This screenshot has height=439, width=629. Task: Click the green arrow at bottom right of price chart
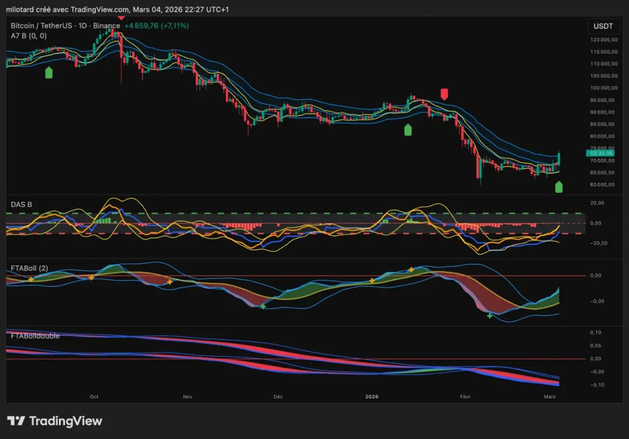[x=558, y=187]
